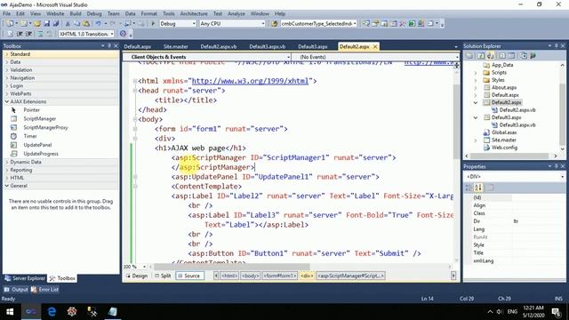Open the Debug menu
This screenshot has width=569, height=320.
coord(94,13)
